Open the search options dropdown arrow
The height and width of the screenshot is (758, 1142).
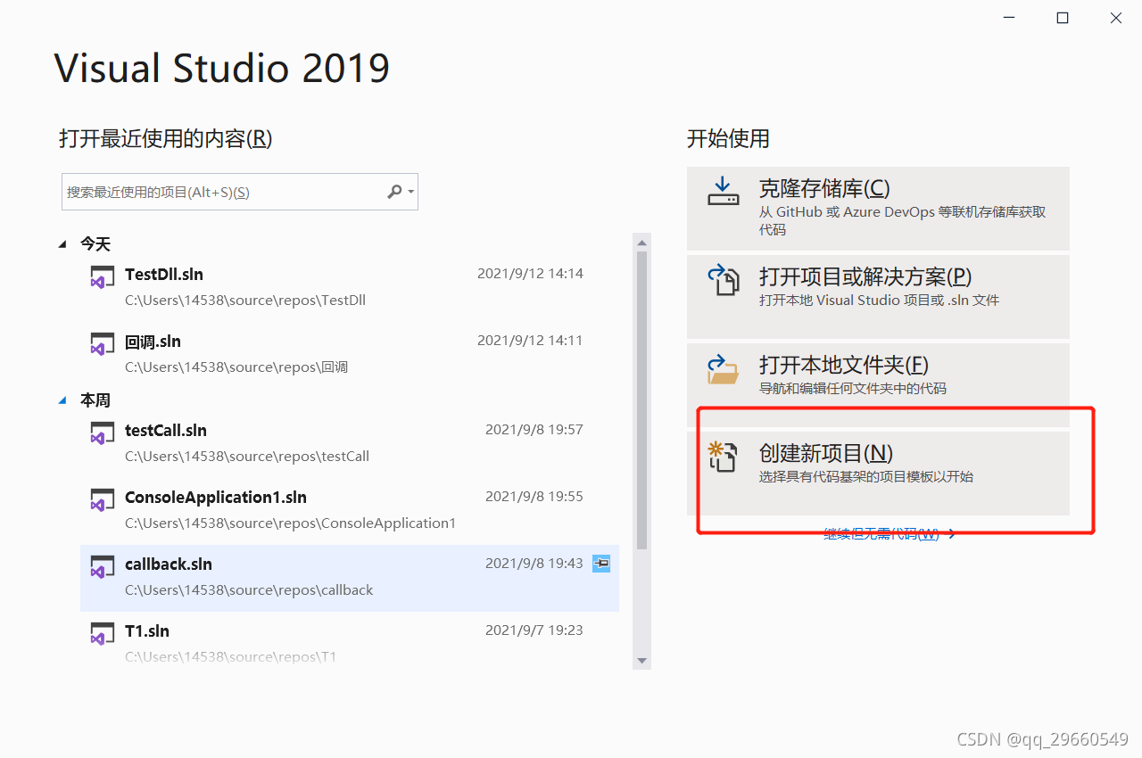click(x=410, y=192)
